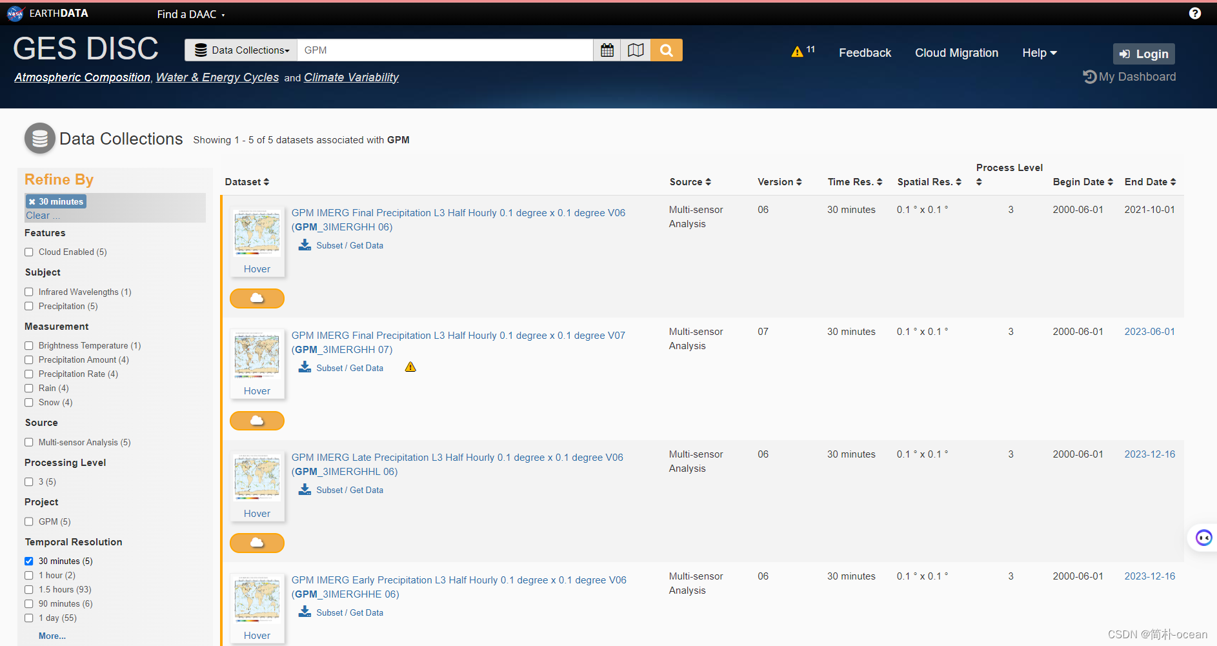Screen dimensions: 1217x646
Task: Click the orange search magnifier button
Action: pyautogui.click(x=667, y=50)
